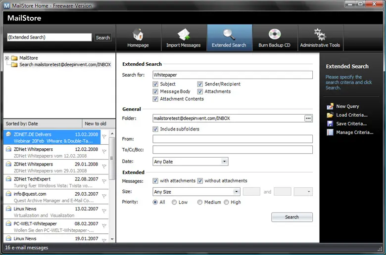The width and height of the screenshot is (386, 255).
Task: Click envelope icon of PC-WELT-Whitepaper message
Action: [8, 223]
